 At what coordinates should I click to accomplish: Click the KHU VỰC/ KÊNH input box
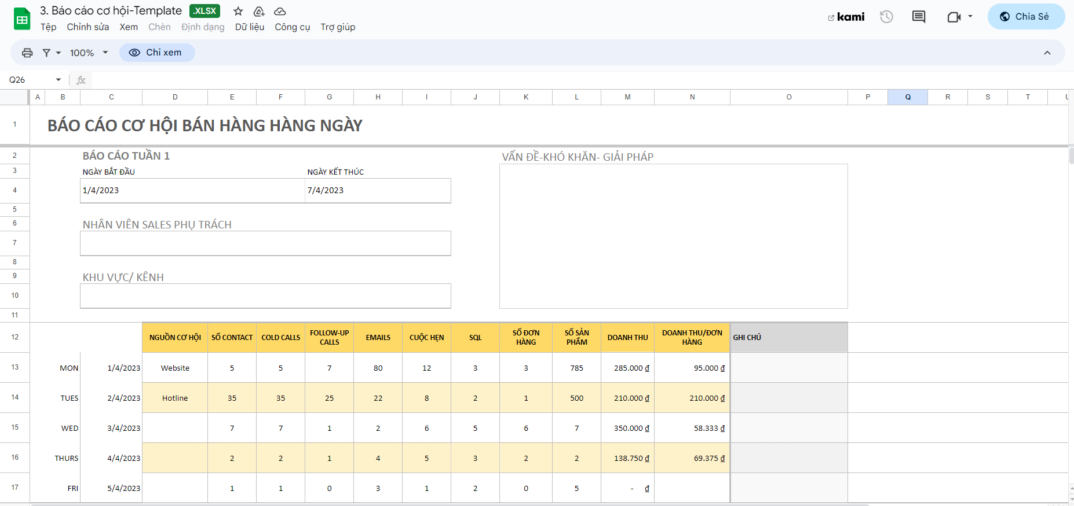[265, 296]
